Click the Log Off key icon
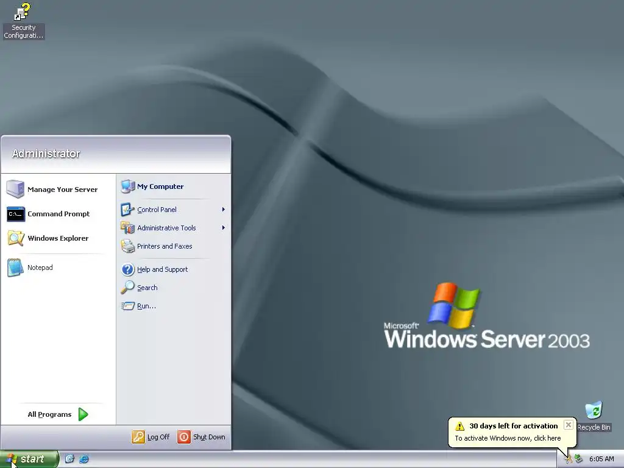The height and width of the screenshot is (468, 624). point(138,437)
